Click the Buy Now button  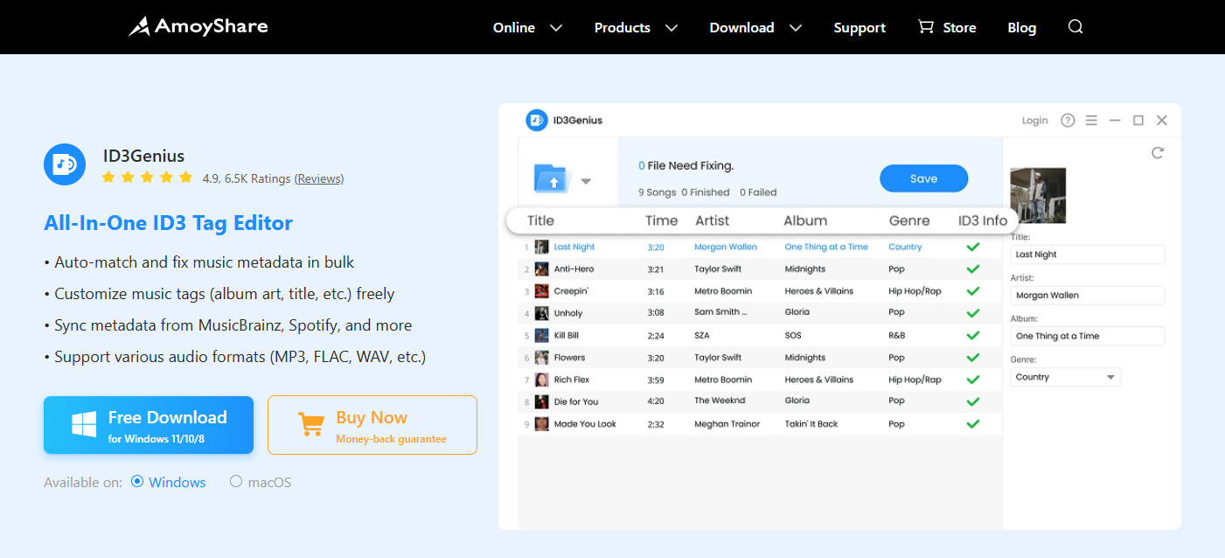372,425
